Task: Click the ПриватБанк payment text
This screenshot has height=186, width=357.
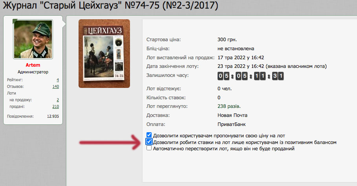Action: tap(232, 124)
